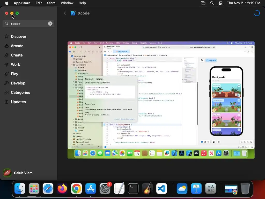The image size is (265, 199).
Task: Click the xcode search field
Action: pos(28,24)
